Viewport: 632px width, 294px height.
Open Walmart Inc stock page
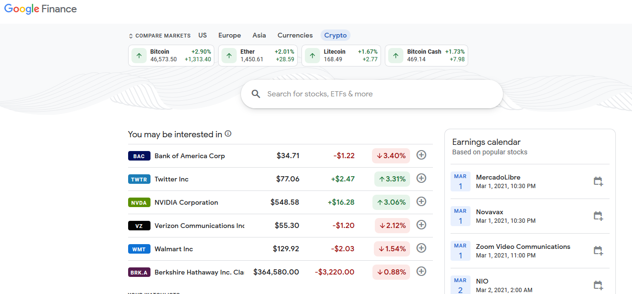281,249
